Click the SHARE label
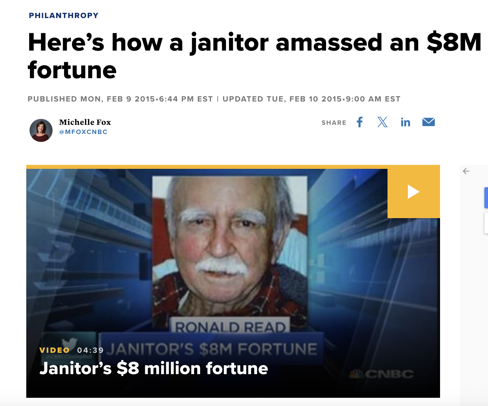Screen dimensions: 488x406 click(x=334, y=123)
